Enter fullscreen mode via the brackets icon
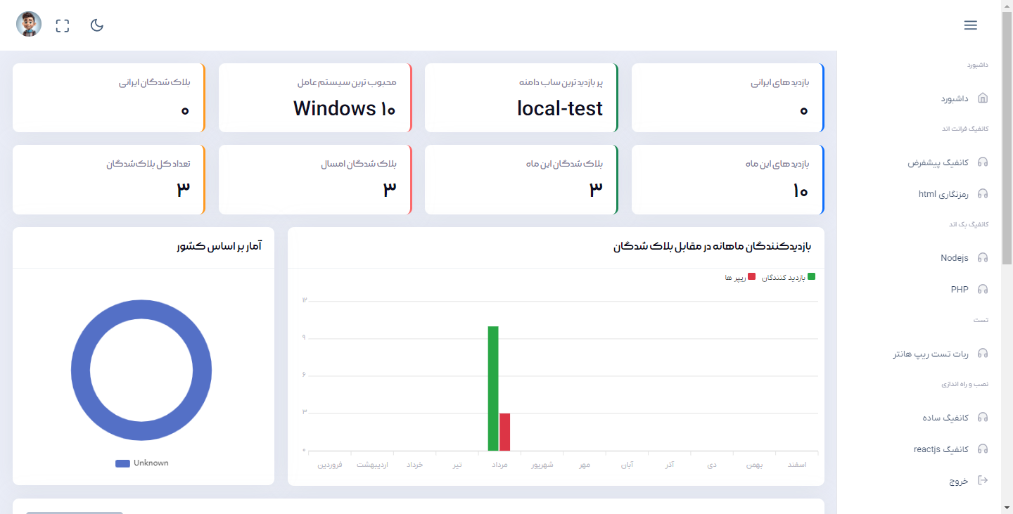The height and width of the screenshot is (514, 1013). tap(63, 26)
